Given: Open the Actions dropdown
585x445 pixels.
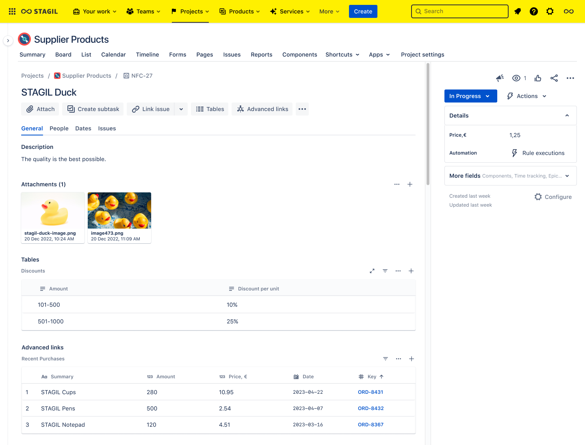Looking at the screenshot, I should click(527, 96).
